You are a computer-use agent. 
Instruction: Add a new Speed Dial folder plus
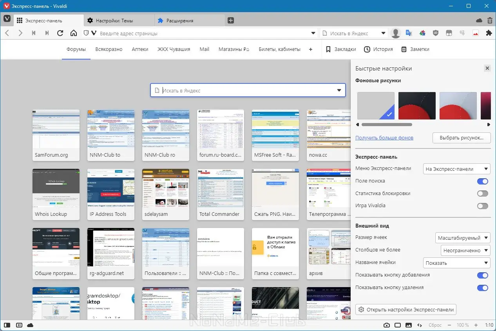point(311,49)
